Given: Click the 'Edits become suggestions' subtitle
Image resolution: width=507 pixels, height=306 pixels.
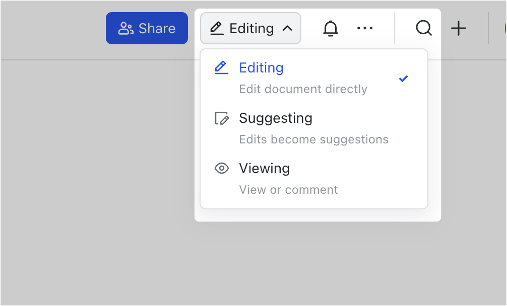Looking at the screenshot, I should point(313,139).
